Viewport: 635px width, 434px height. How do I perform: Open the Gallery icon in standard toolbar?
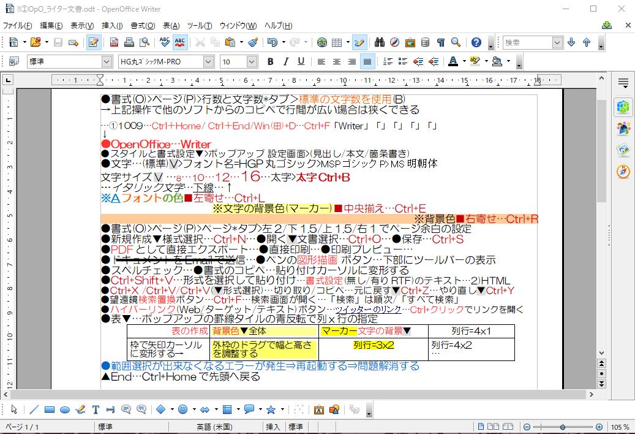point(410,42)
